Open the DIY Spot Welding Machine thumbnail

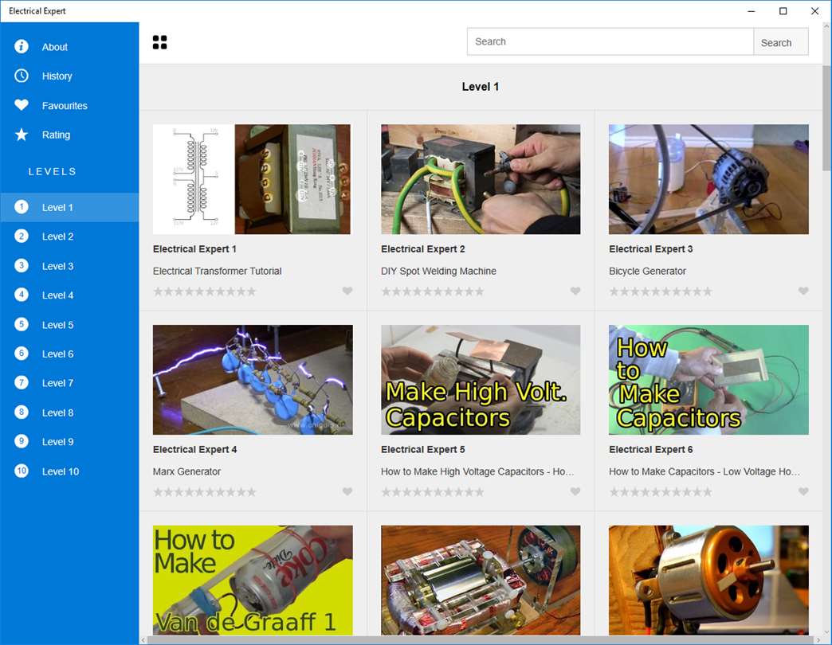coord(481,179)
